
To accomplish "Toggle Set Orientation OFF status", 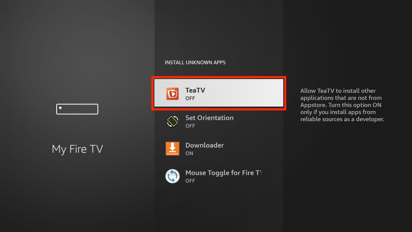I will [190, 126].
